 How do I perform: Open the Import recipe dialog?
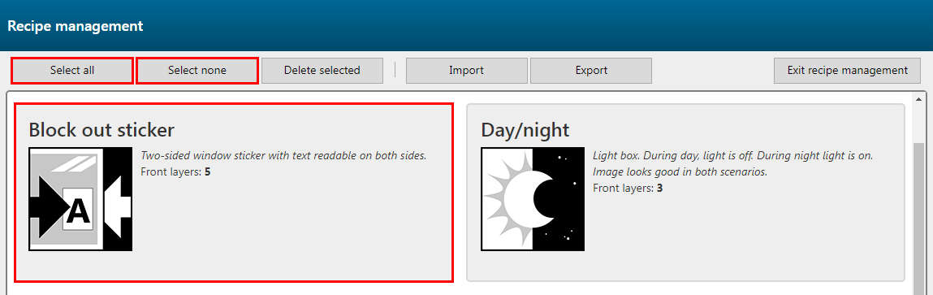click(466, 71)
